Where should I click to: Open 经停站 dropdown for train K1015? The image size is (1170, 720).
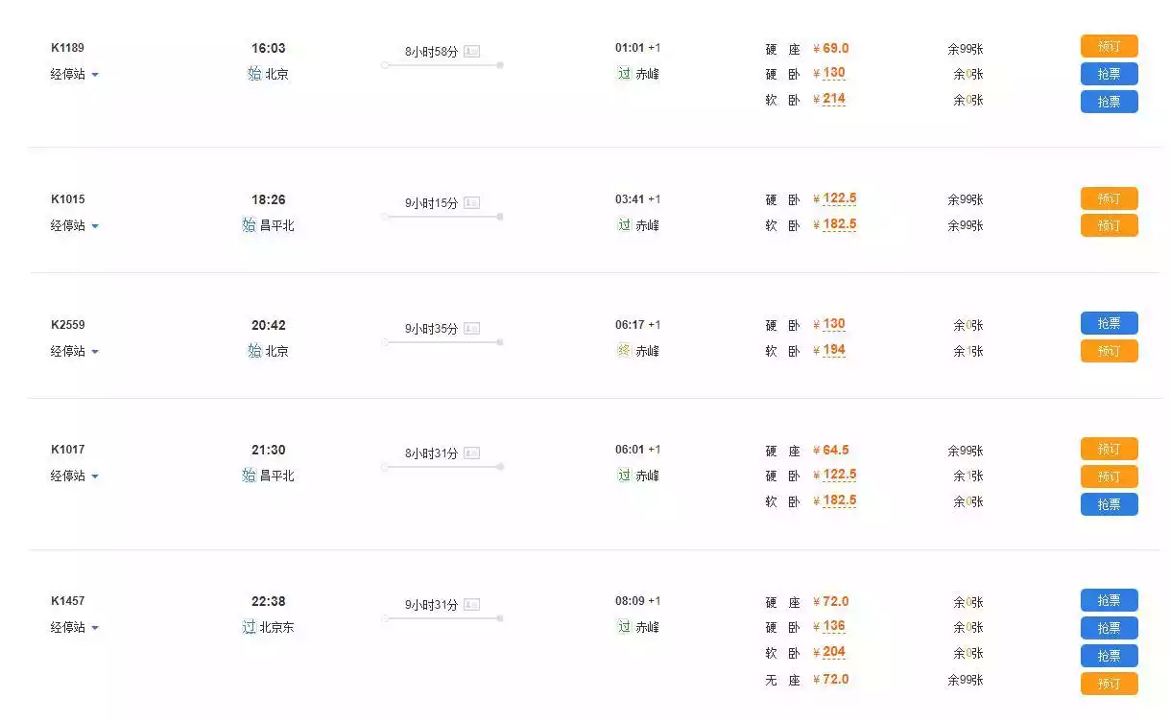pyautogui.click(x=75, y=226)
